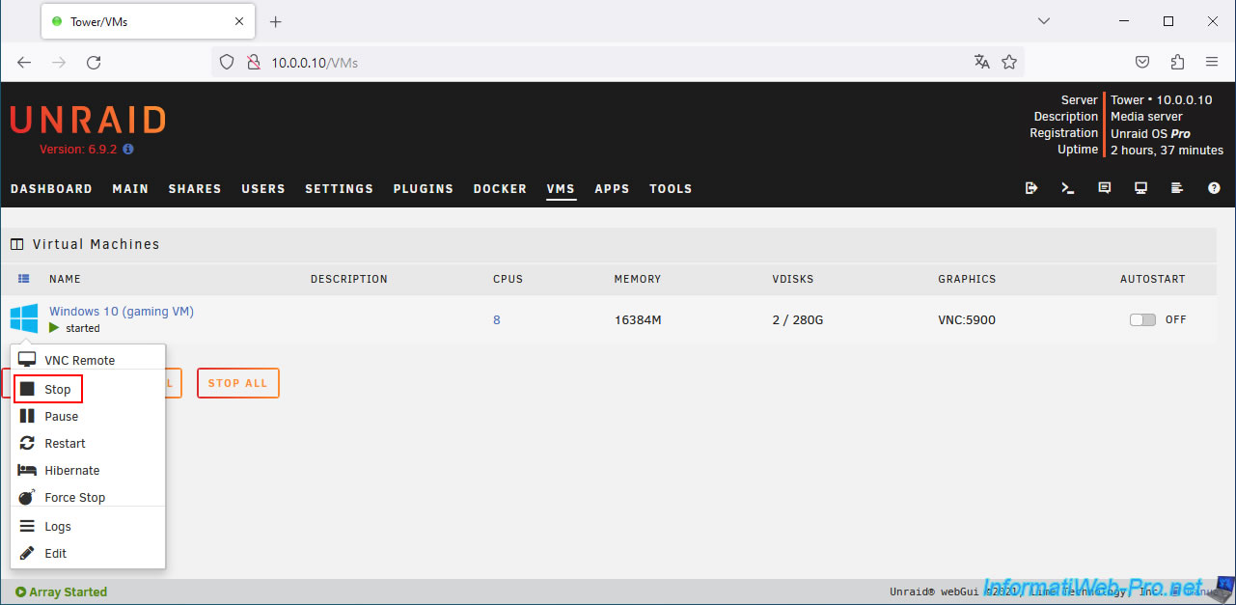Viewport: 1236px width, 605px height.
Task: Click the insecure connection padlock icon
Action: coord(253,62)
